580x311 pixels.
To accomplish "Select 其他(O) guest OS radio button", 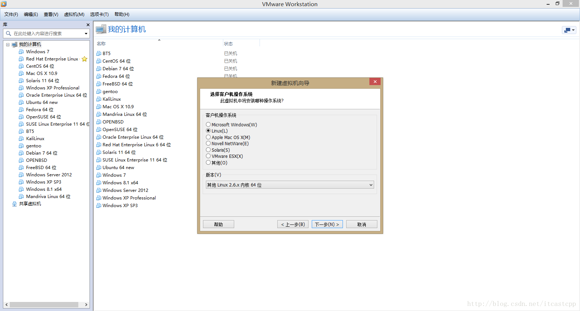I will [x=208, y=163].
